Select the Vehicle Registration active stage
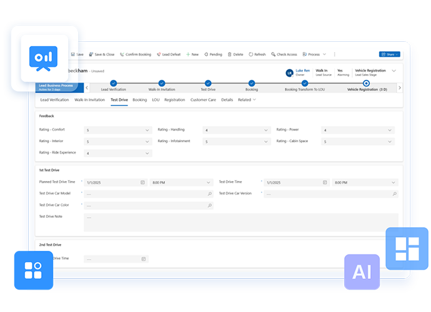431x312 pixels. [x=366, y=83]
